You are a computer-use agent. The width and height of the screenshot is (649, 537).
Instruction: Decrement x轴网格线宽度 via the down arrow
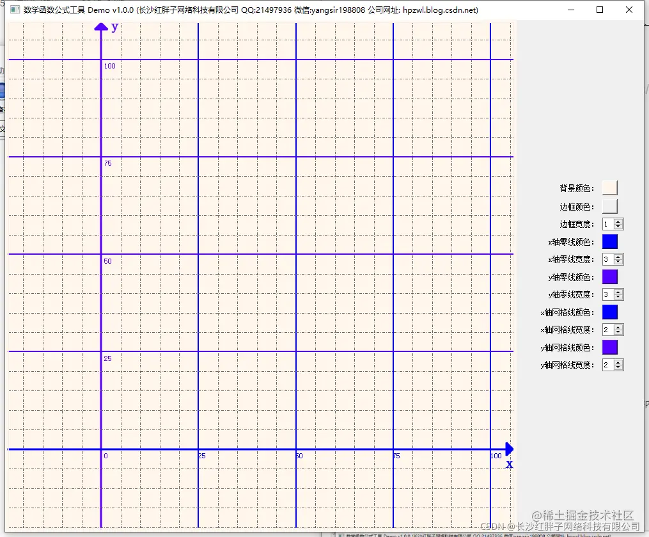(x=618, y=332)
